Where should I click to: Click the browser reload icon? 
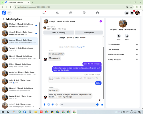(x=11, y=7)
